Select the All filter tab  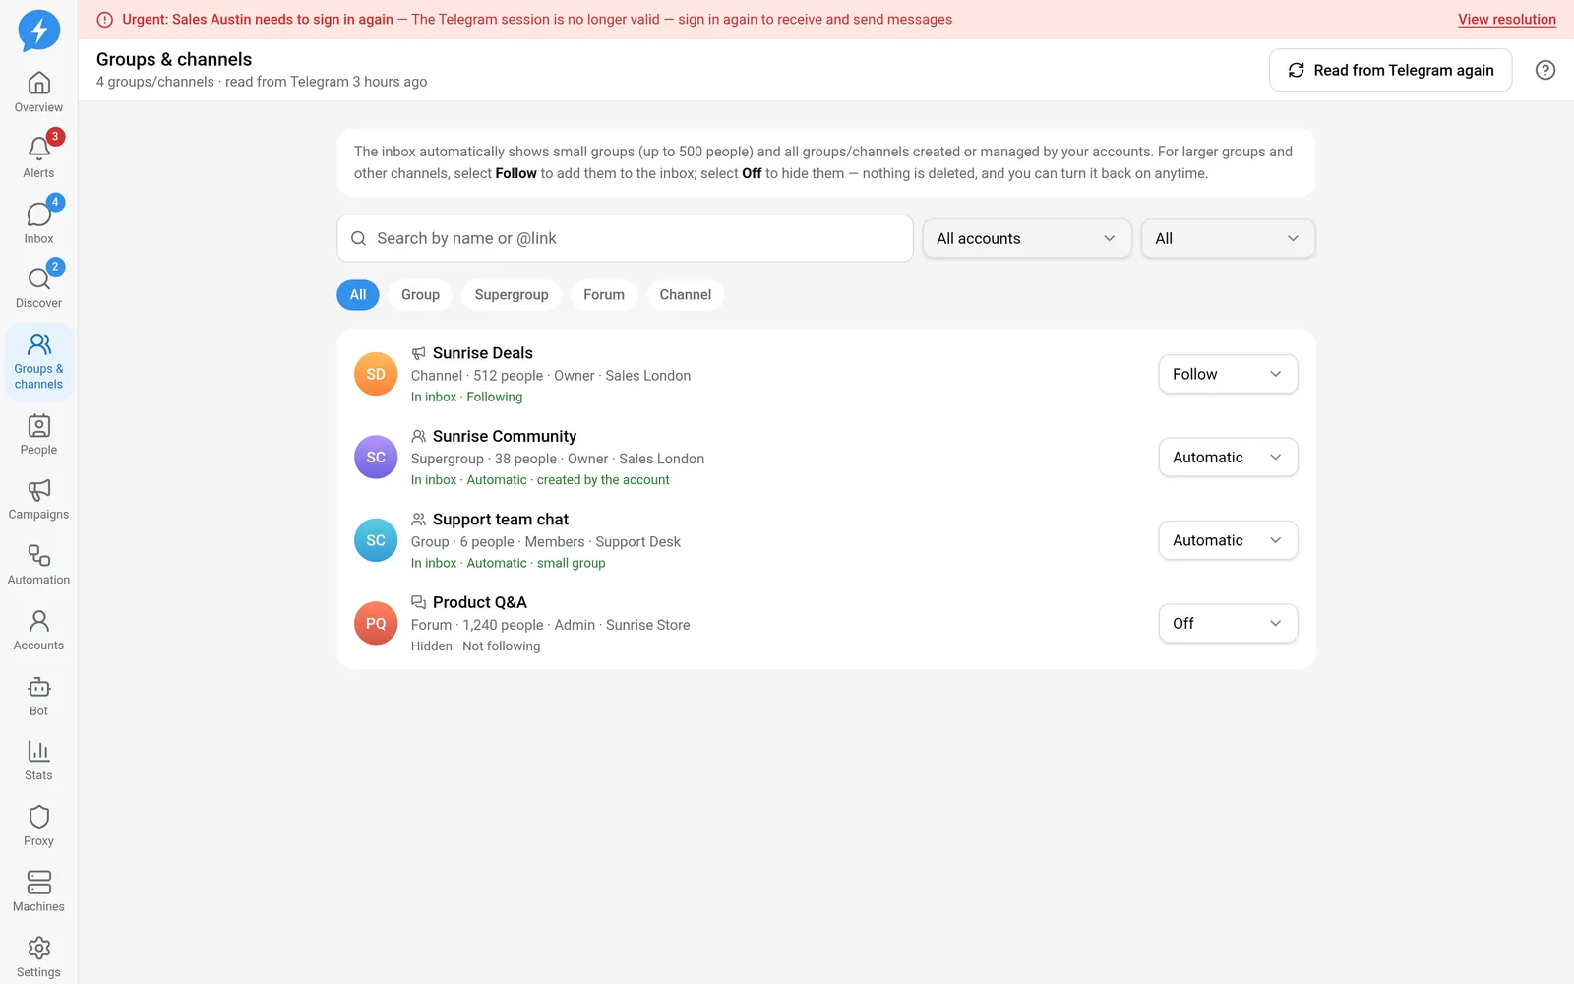click(358, 295)
